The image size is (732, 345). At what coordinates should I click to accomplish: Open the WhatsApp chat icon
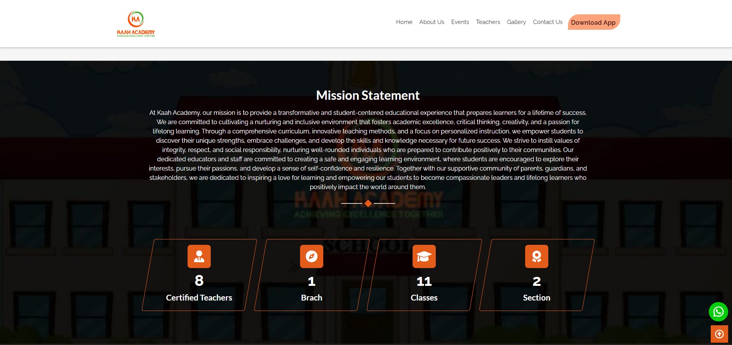[x=718, y=312]
